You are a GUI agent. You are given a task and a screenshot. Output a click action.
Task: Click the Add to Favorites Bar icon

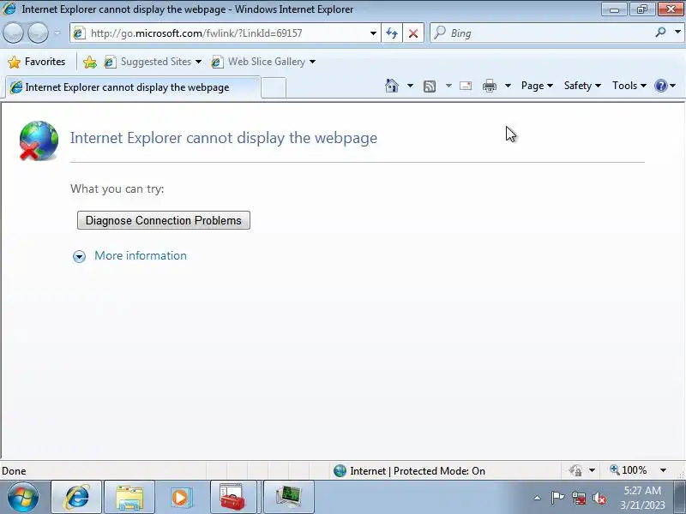(x=90, y=62)
